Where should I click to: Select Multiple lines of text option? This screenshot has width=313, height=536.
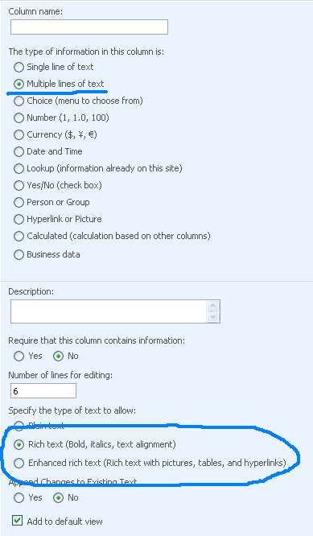click(19, 84)
